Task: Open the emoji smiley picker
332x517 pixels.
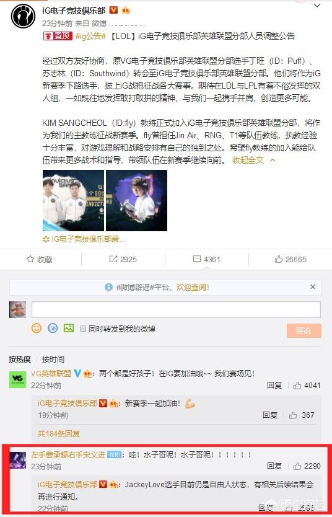Action: point(37,328)
